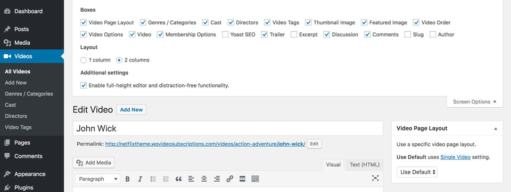Toggle the Video Order checkbox
511x192 pixels.
point(416,22)
